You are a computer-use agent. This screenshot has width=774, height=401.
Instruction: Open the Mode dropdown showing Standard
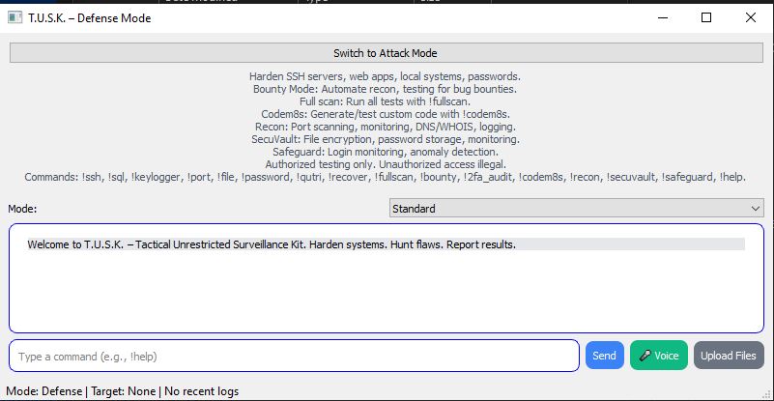[576, 209]
